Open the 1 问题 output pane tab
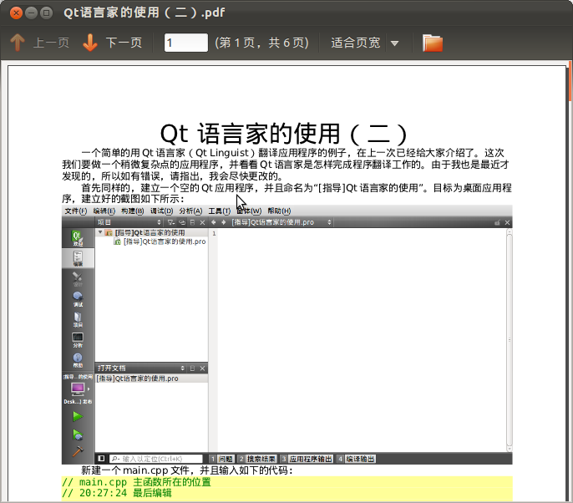The image size is (573, 503). 221,459
